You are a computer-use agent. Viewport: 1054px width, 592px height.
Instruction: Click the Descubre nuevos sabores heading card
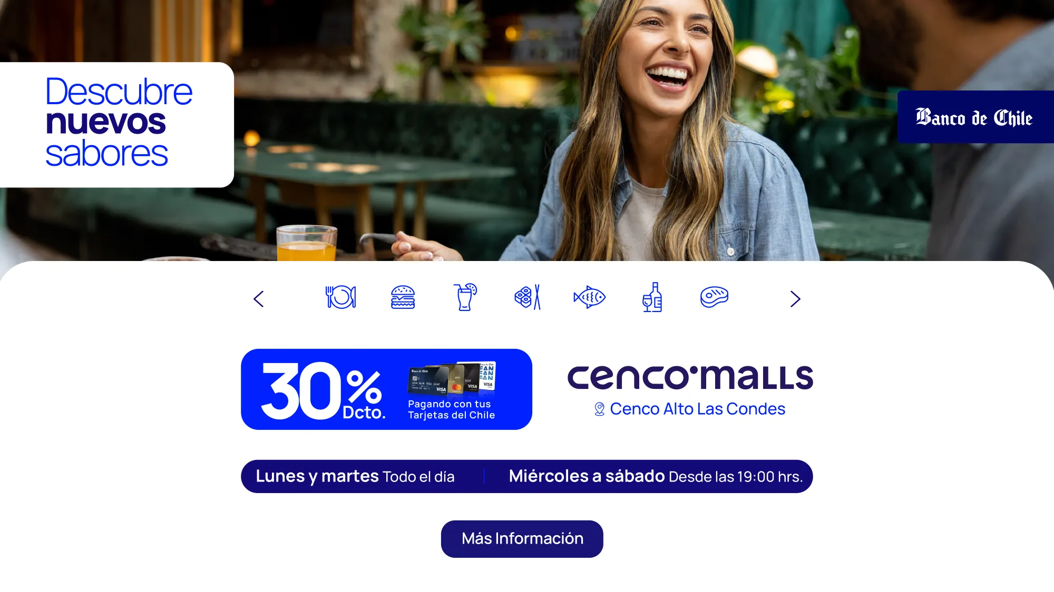click(x=116, y=125)
